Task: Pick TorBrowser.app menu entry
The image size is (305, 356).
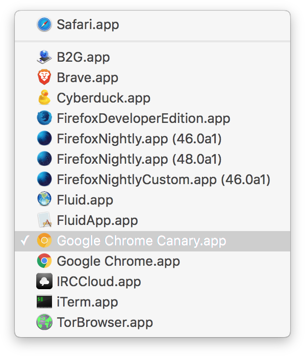Action: pyautogui.click(x=152, y=322)
